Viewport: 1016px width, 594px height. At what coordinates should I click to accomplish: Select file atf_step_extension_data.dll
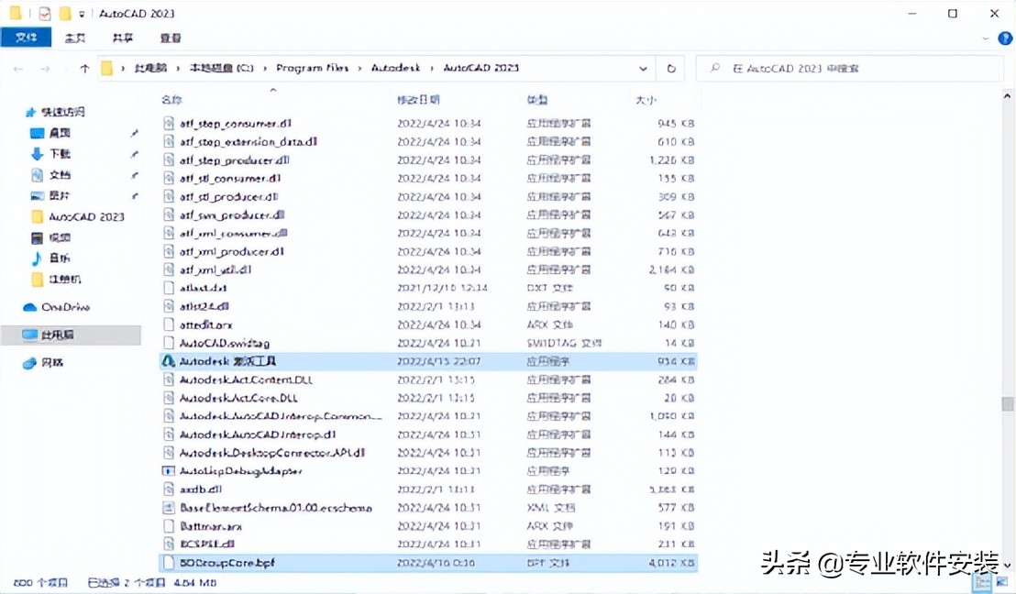click(x=248, y=141)
